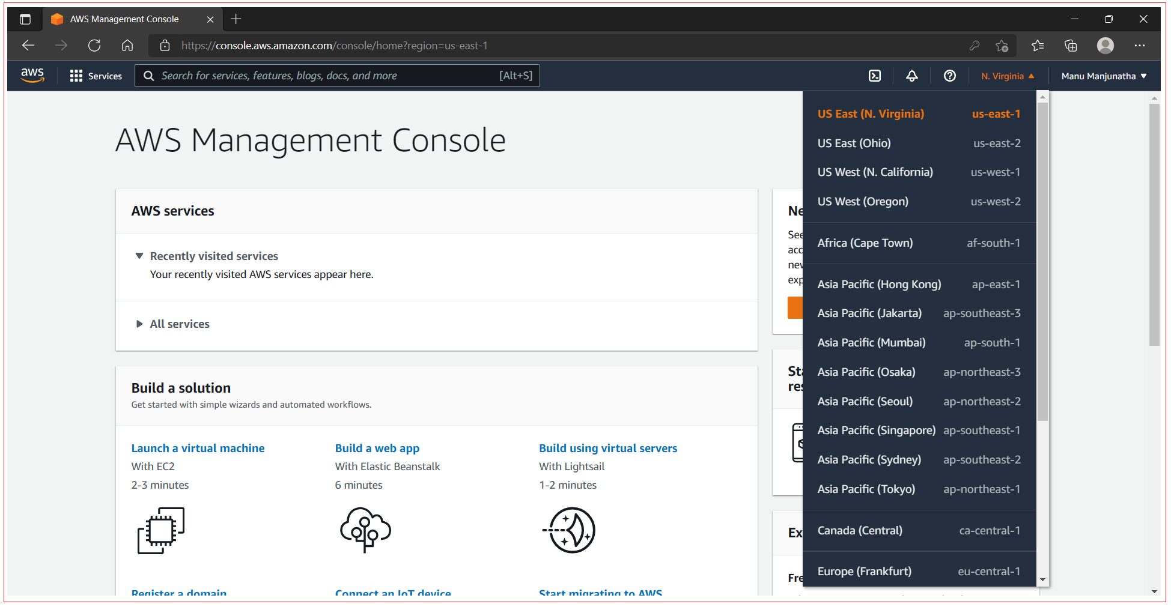Viewport: 1171px width, 607px height.
Task: Choose Asia Pacific (Mumbai) region
Action: pyautogui.click(x=919, y=343)
